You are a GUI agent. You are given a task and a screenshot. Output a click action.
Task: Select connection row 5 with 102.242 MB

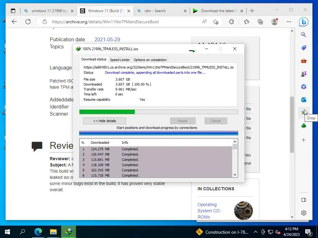[x=156, y=170]
